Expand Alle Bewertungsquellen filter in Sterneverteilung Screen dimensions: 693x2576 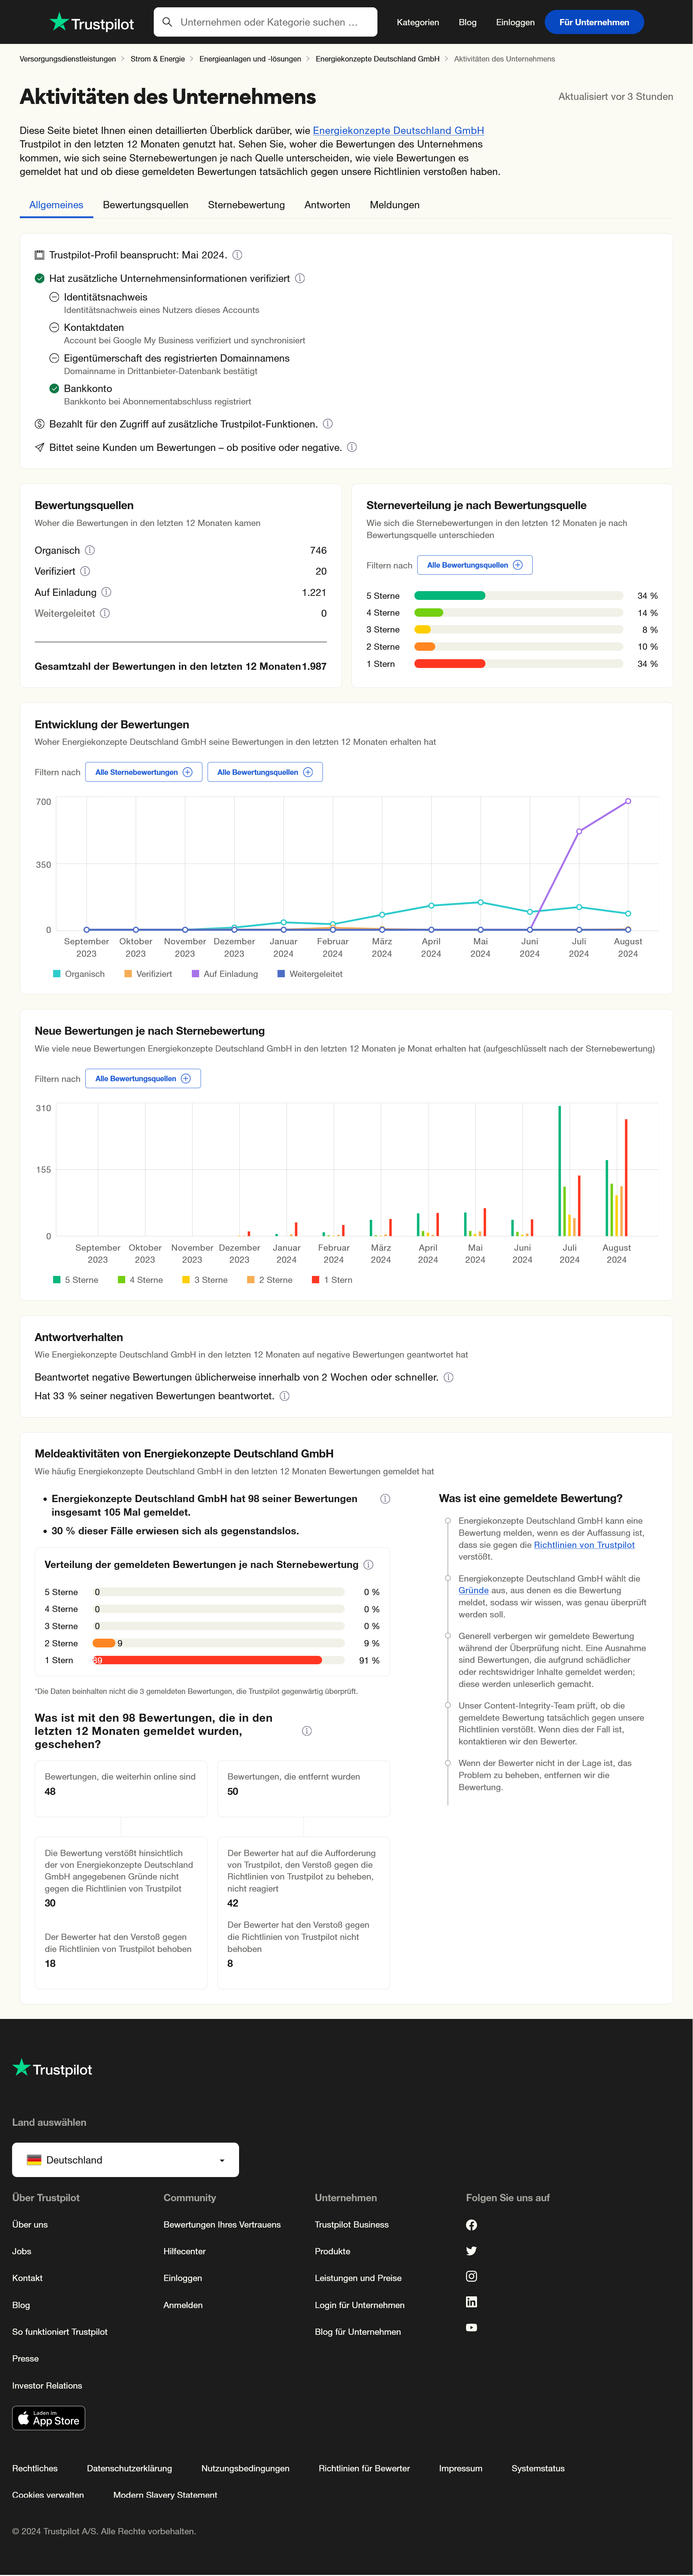pos(474,565)
